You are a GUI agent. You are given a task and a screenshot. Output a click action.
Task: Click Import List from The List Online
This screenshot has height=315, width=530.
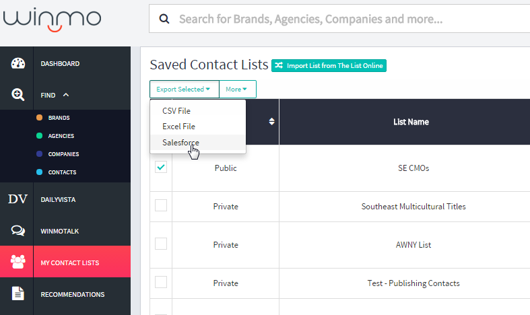point(329,65)
